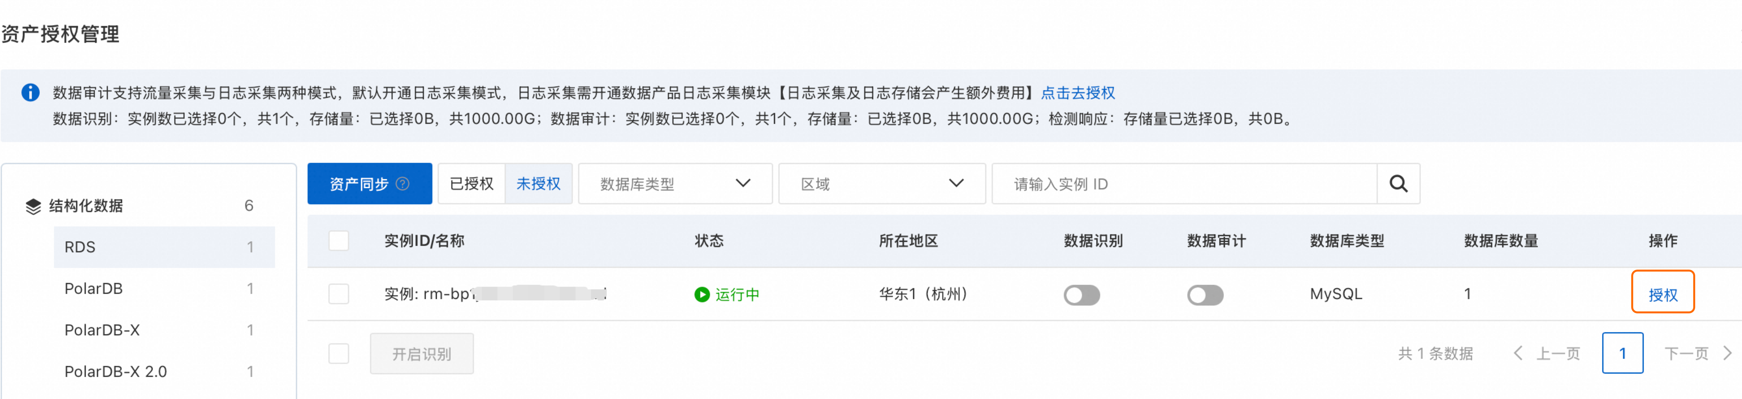Toggle the 数据识别 switch for the instance

(x=1081, y=295)
